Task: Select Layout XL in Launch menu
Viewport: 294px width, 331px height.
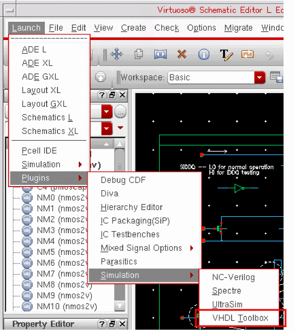Action: (x=49, y=90)
